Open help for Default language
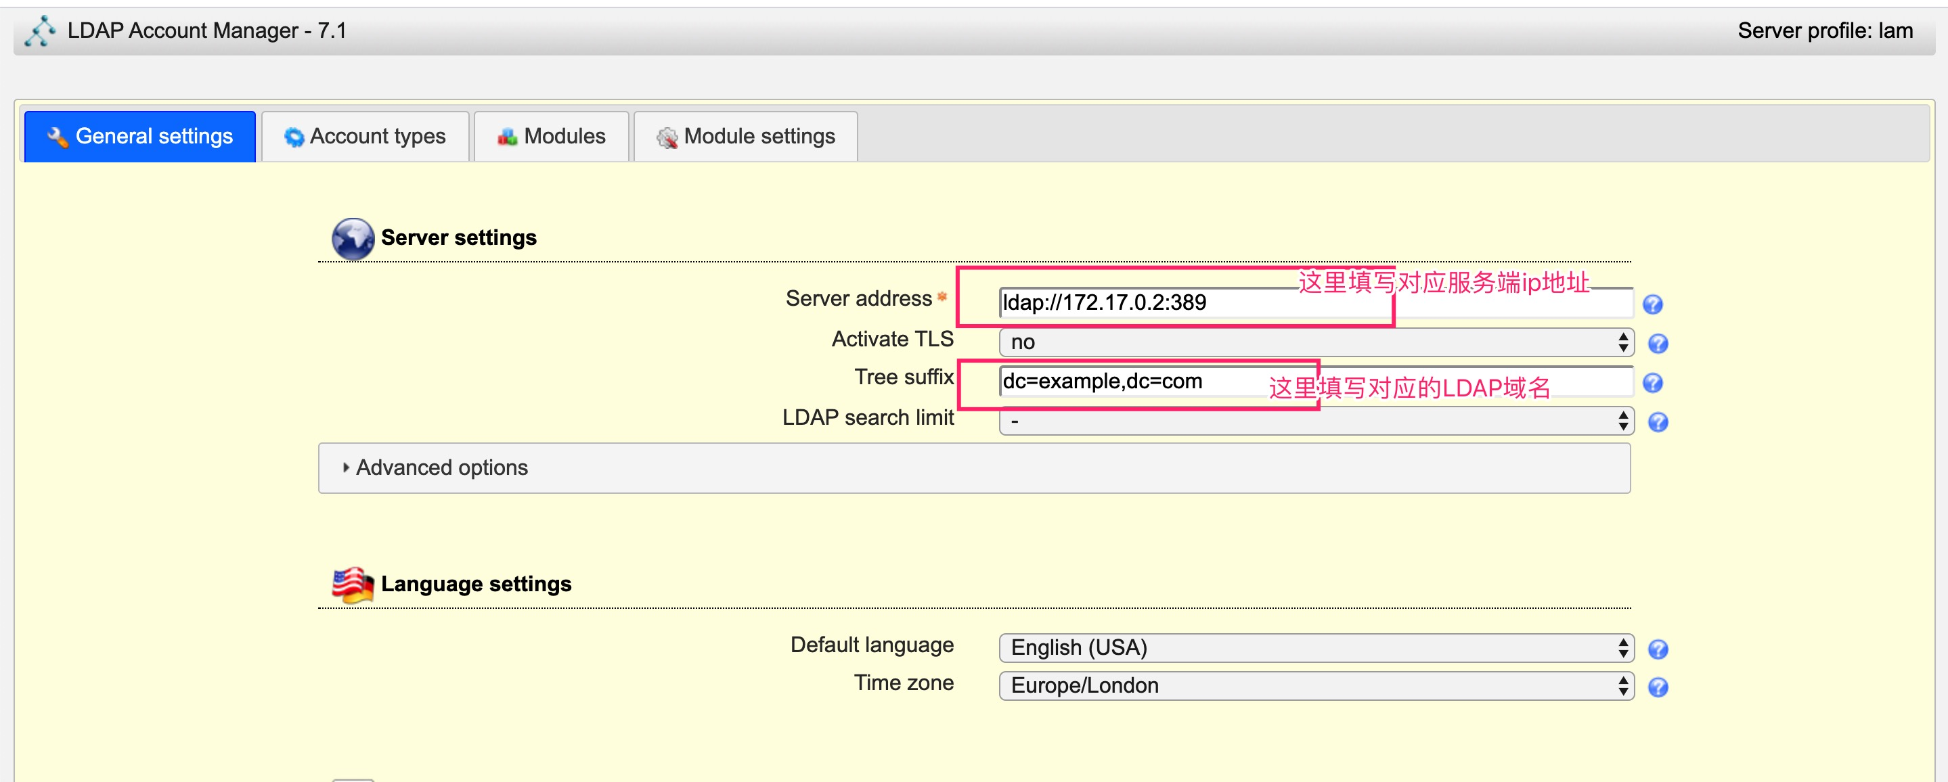The height and width of the screenshot is (782, 1948). point(1658,649)
